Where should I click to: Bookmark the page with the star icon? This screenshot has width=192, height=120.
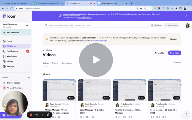(x=150, y=8)
